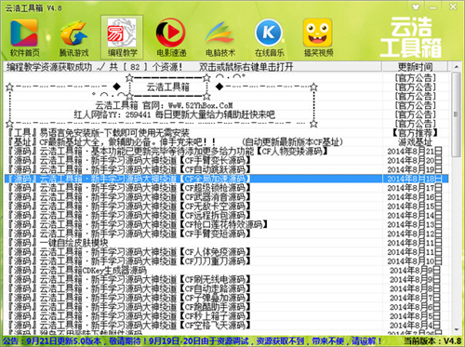Viewport: 465px width, 347px height.
Task: Select row CF自动跳跃源码
Action: tap(225, 169)
